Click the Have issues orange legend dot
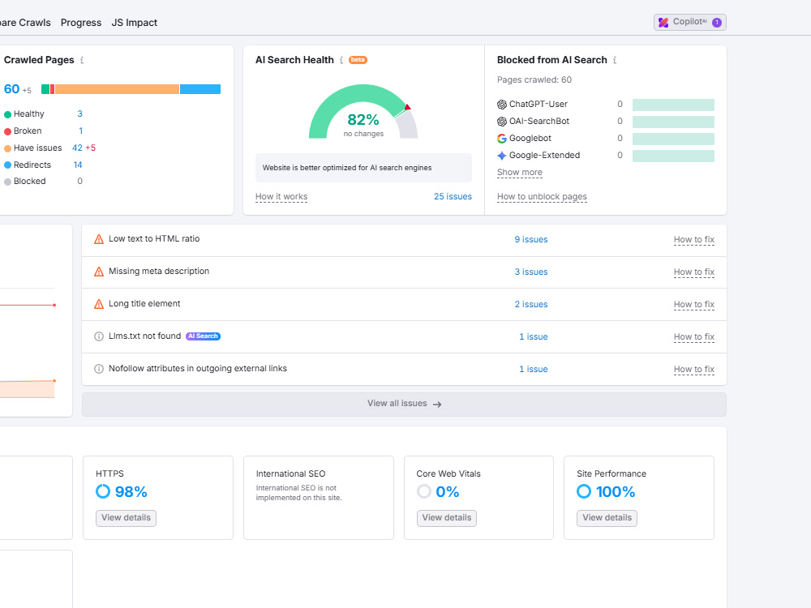Viewport: 811px width, 608px height. [x=8, y=148]
